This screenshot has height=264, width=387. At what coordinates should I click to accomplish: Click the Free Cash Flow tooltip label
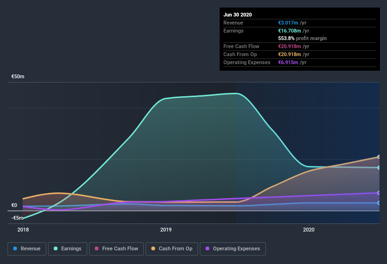point(241,46)
